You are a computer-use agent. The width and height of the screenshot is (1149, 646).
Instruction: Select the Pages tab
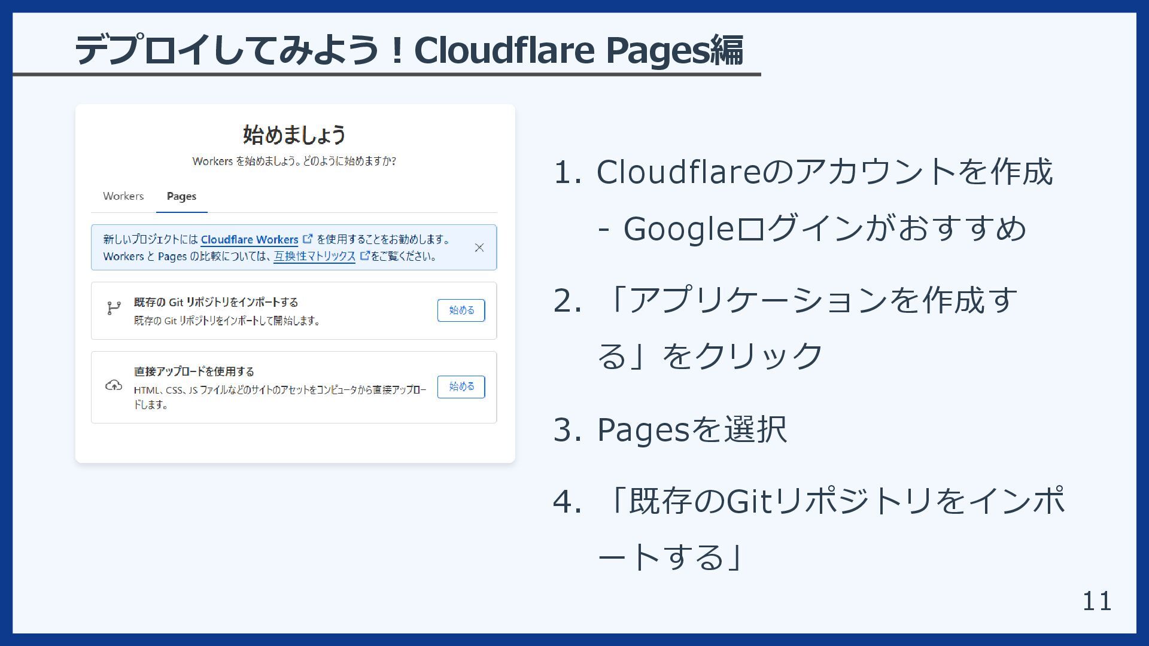[181, 196]
